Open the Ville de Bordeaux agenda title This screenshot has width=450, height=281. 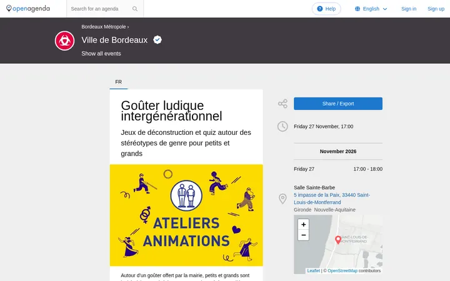click(x=114, y=40)
